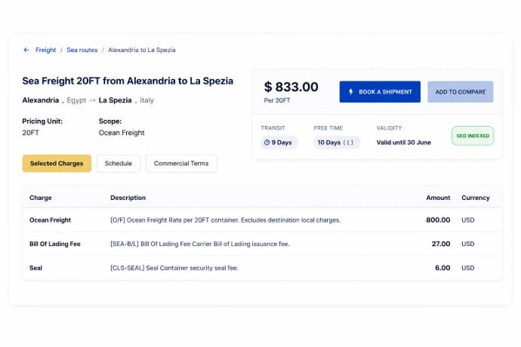Open the Sea routes breadcrumb link
Viewport: 521px width, 347px height.
coord(82,50)
